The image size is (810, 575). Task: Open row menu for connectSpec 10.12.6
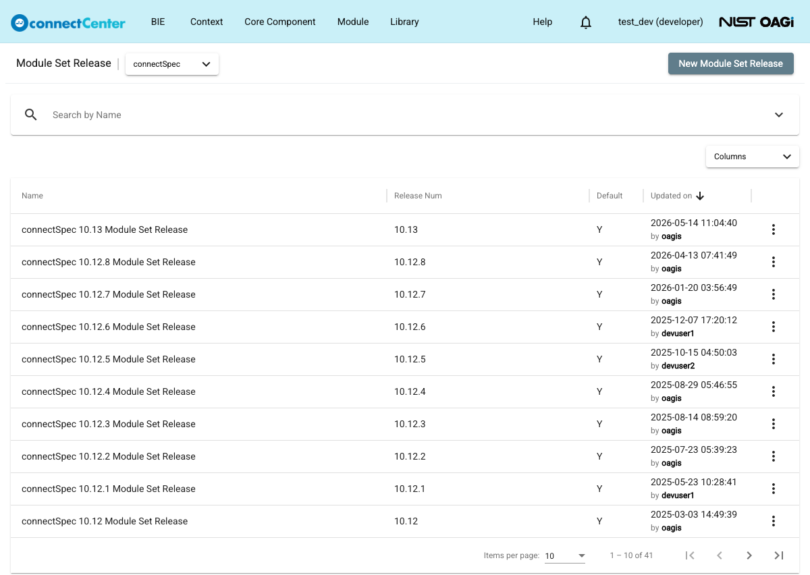tap(774, 327)
